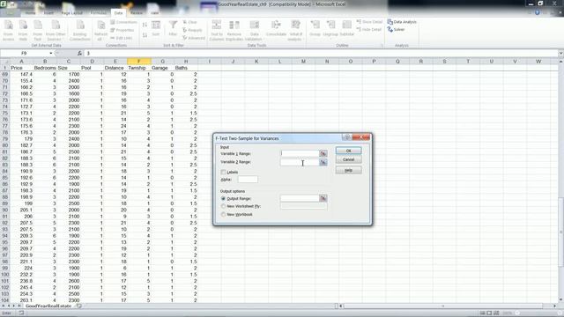Click the Existing Connections icon
Image resolution: width=564 pixels, height=317 pixels.
[80, 30]
